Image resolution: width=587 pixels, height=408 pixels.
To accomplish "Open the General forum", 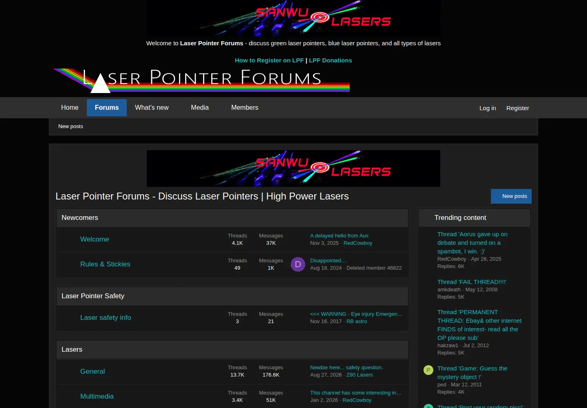I will 93,372.
